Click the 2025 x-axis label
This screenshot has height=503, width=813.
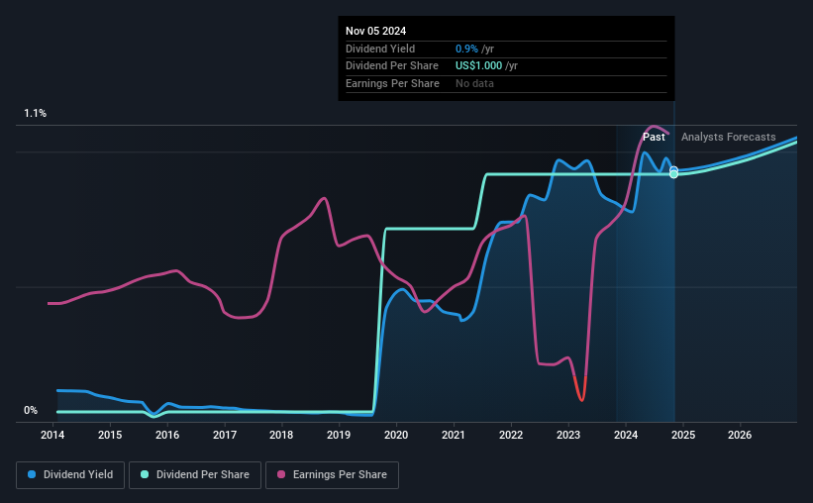point(683,435)
